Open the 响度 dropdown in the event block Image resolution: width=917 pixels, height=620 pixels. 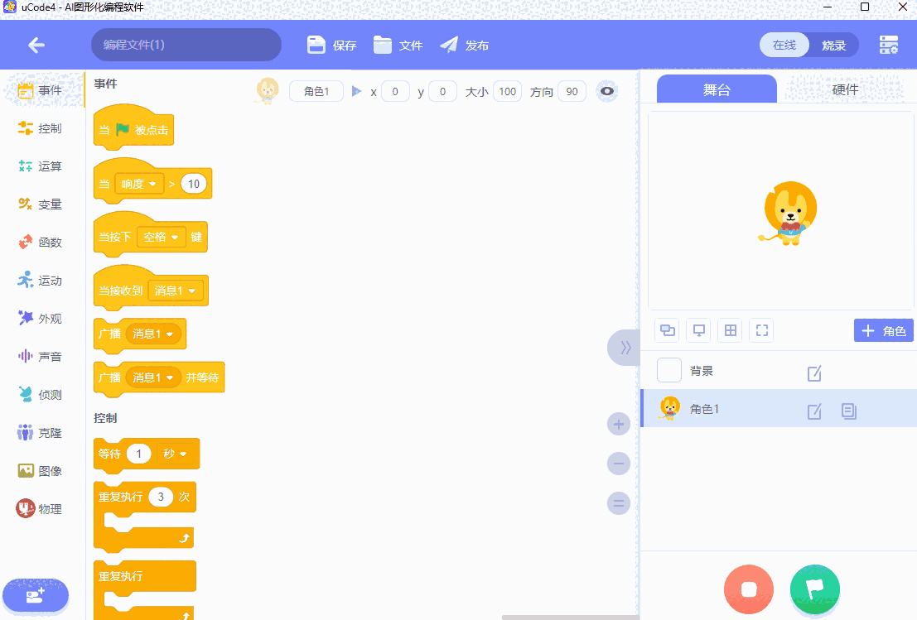click(139, 184)
